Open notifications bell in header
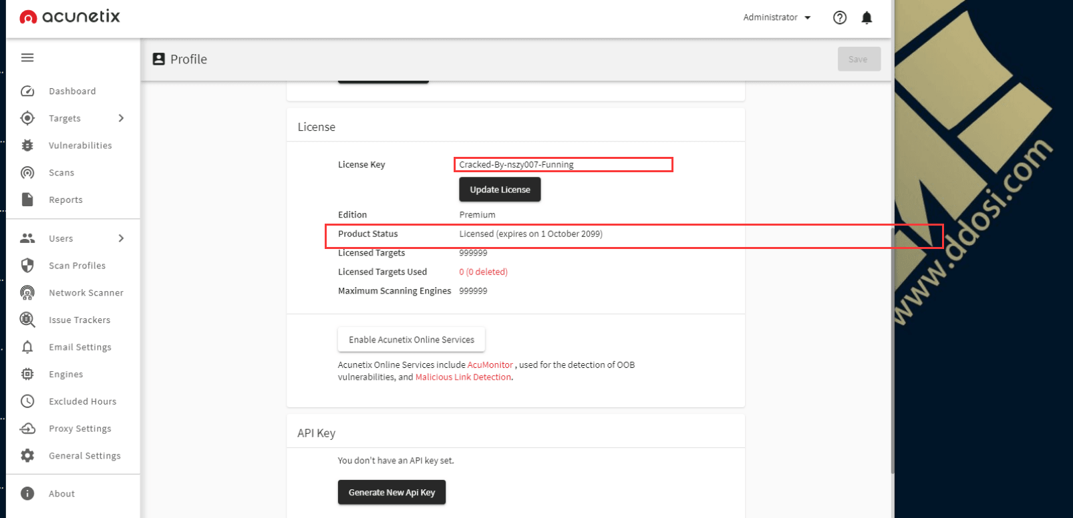Viewport: 1073px width, 518px height. point(867,17)
